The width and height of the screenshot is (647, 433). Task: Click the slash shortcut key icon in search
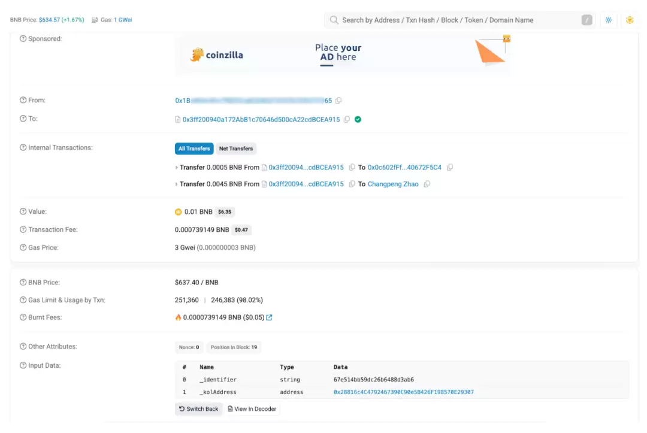click(x=586, y=20)
